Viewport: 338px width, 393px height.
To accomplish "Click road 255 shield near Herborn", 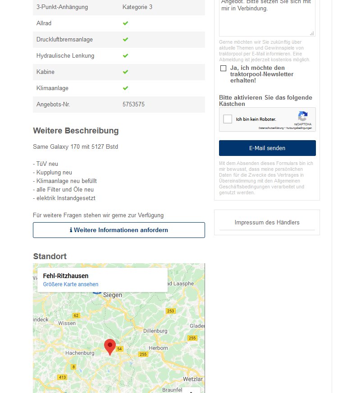I will click(143, 354).
